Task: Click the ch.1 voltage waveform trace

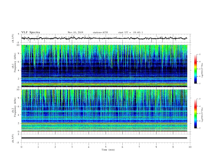Action: pos(104,38)
